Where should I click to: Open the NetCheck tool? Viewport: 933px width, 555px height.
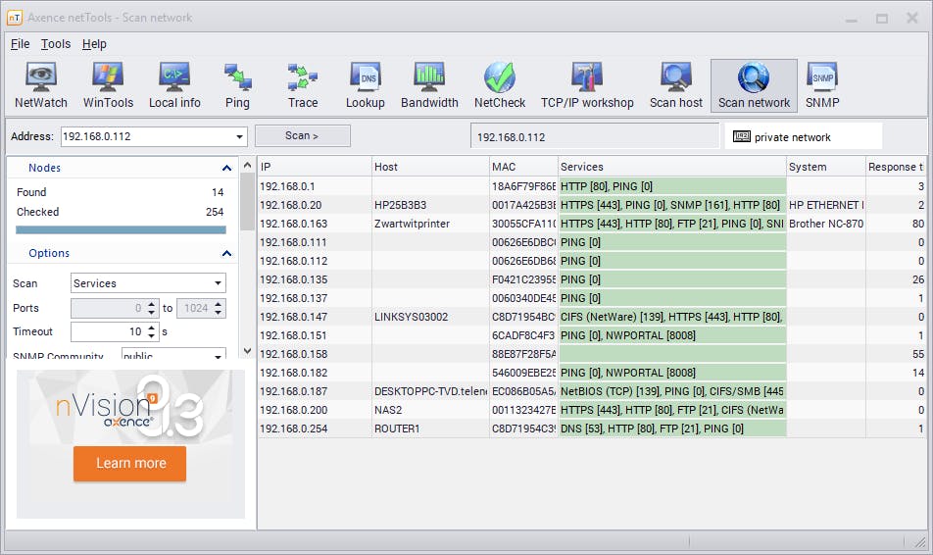tap(500, 85)
